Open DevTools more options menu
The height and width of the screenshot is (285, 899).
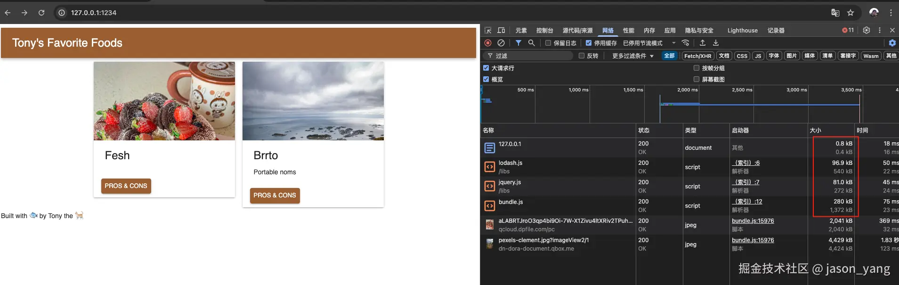click(x=879, y=30)
